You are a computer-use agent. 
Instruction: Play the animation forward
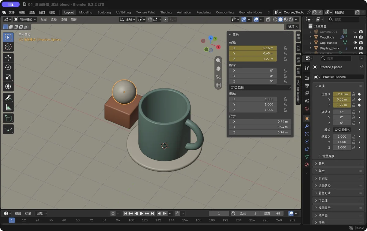click(141, 214)
